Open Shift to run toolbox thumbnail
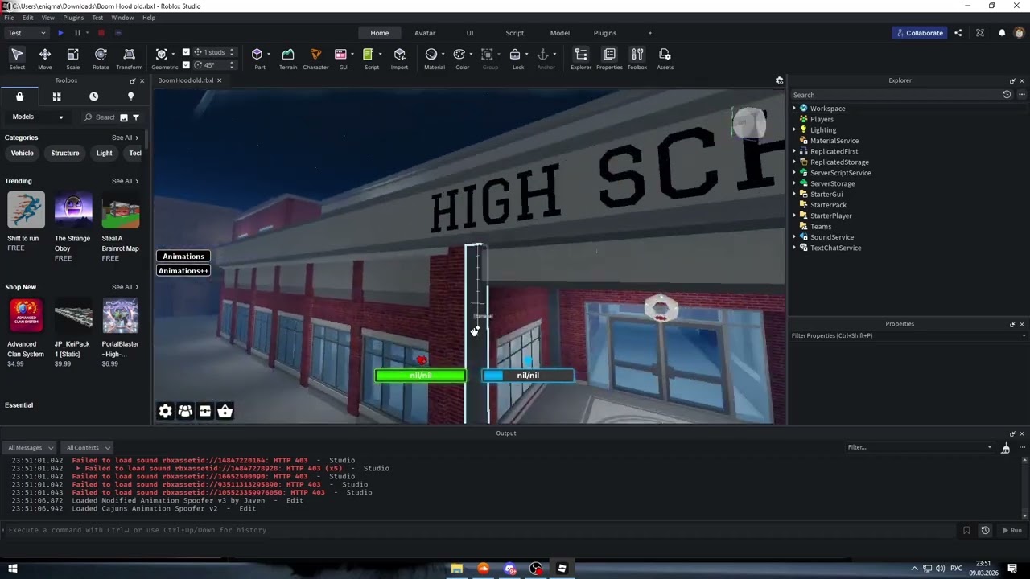 (26, 210)
